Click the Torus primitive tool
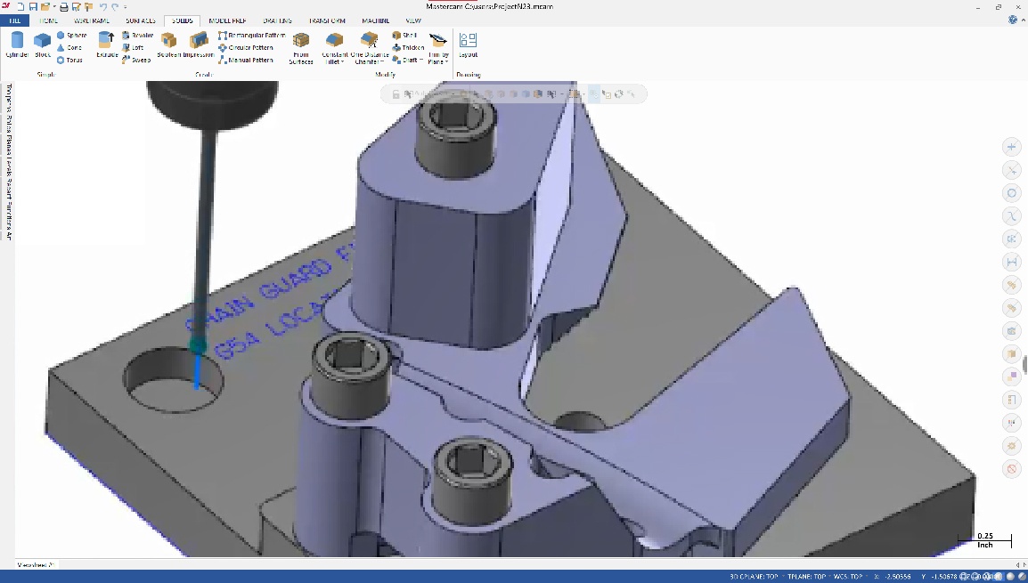Viewport: 1028px width, 583px height. [69, 61]
